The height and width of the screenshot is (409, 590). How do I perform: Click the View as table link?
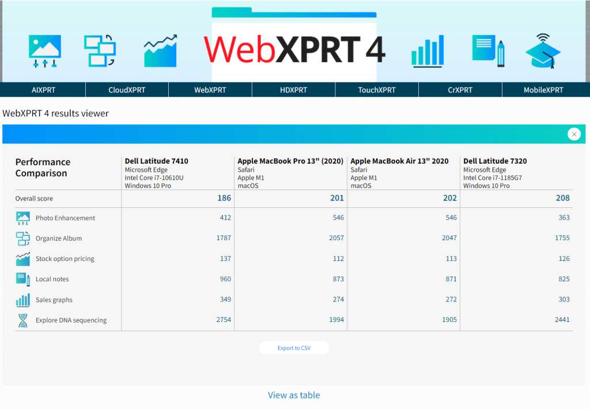pyautogui.click(x=294, y=395)
